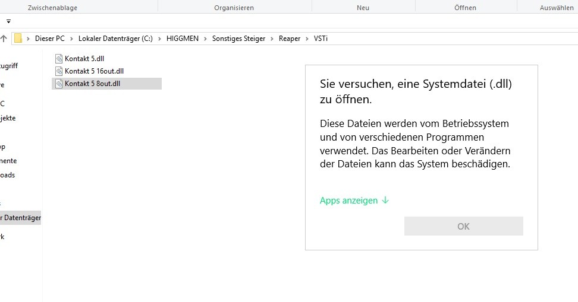Click the Kontakt 5.dll file icon
Screen dimensions: 578x302
pos(58,58)
